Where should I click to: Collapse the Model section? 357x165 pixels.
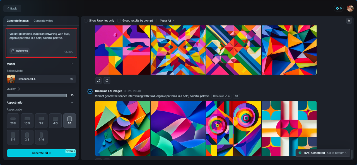pos(72,64)
